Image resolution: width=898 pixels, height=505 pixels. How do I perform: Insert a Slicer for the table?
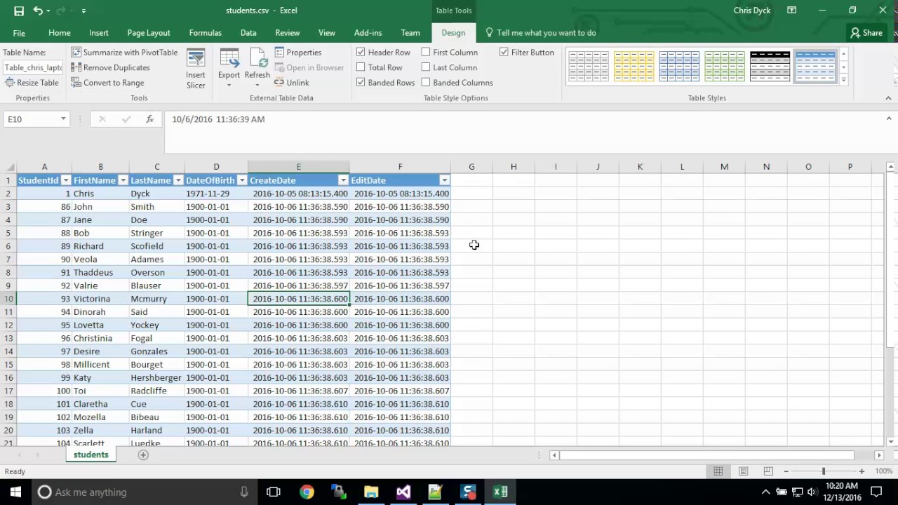point(196,69)
